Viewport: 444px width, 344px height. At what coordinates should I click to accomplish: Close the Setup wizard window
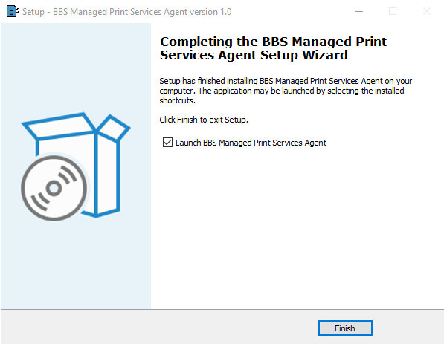(x=427, y=12)
